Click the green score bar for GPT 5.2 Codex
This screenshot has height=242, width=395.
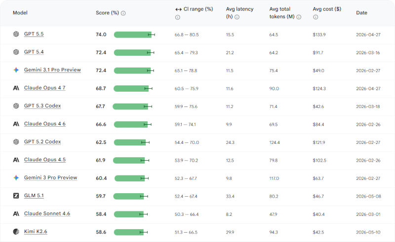(130, 142)
